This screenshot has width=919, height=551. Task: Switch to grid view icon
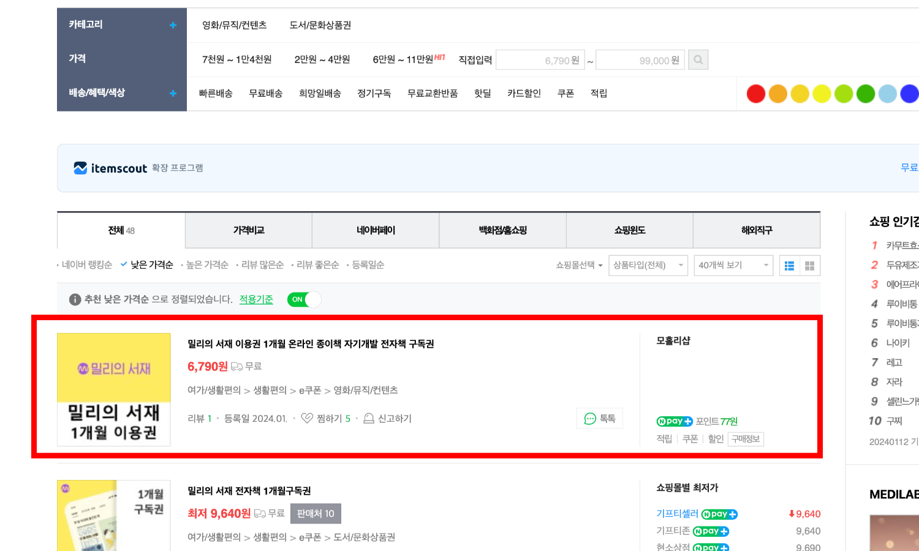point(809,266)
